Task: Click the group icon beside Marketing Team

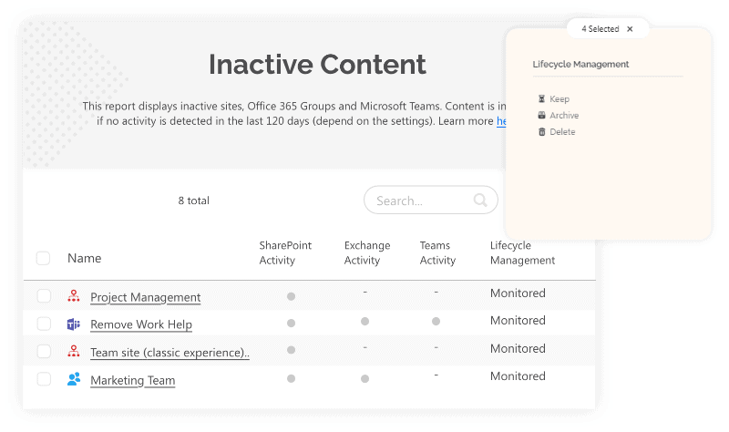Action: click(x=74, y=379)
